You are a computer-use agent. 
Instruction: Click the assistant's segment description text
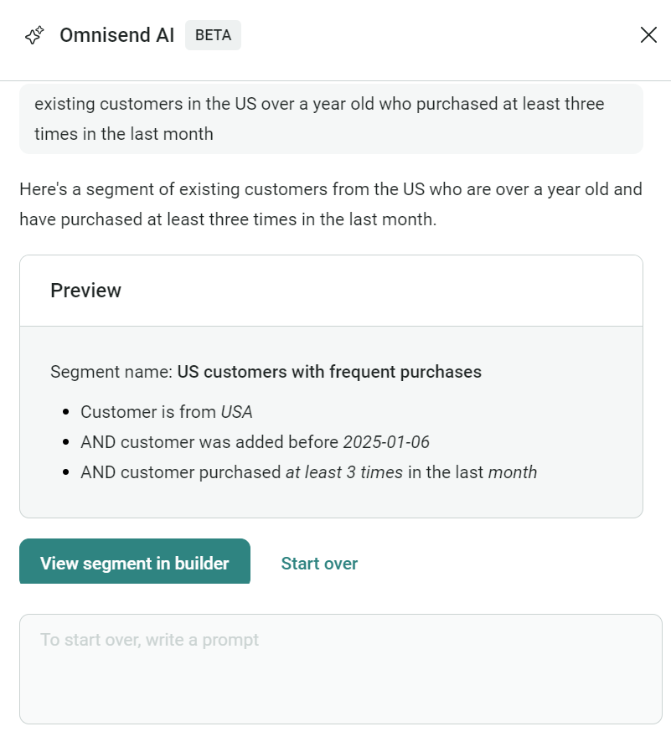(330, 203)
